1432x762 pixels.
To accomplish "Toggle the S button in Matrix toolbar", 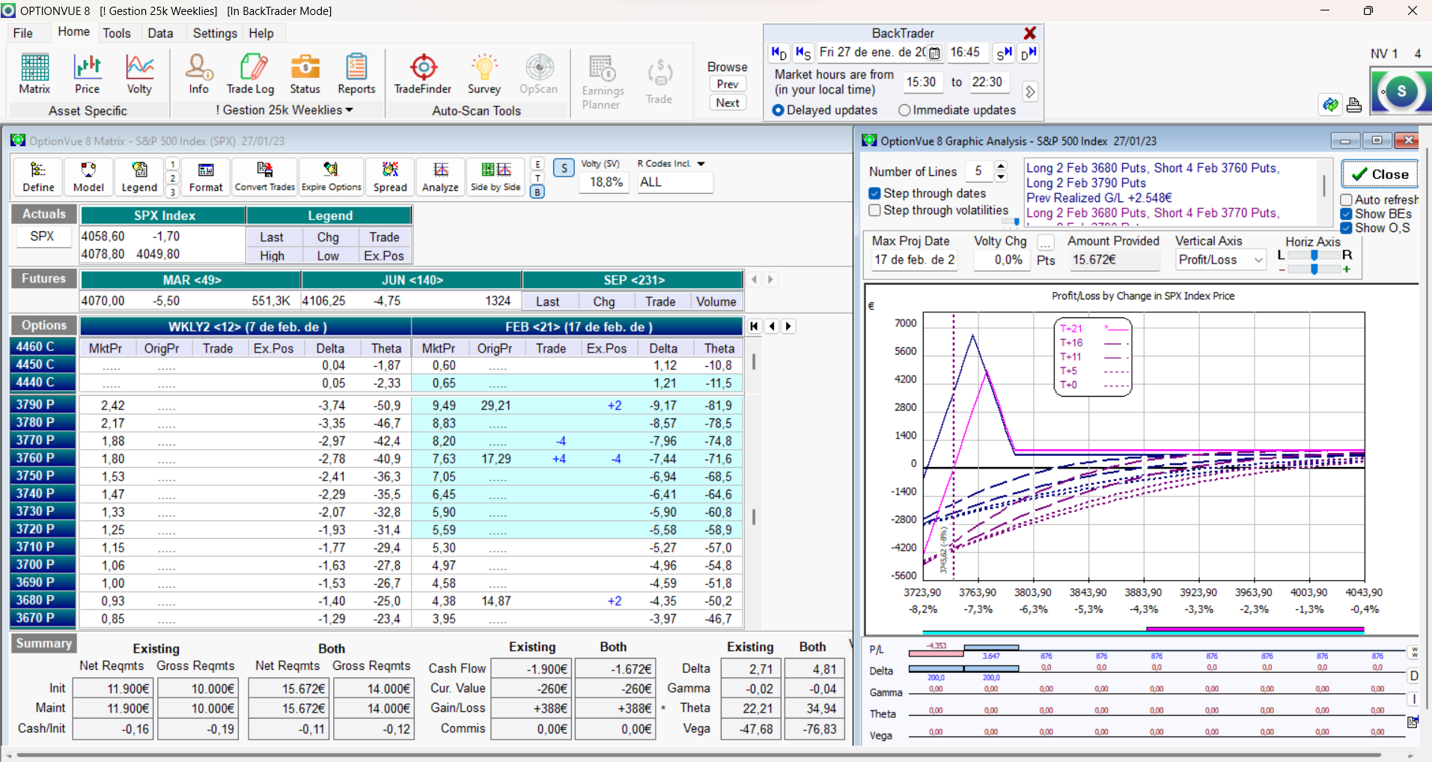I will point(564,168).
